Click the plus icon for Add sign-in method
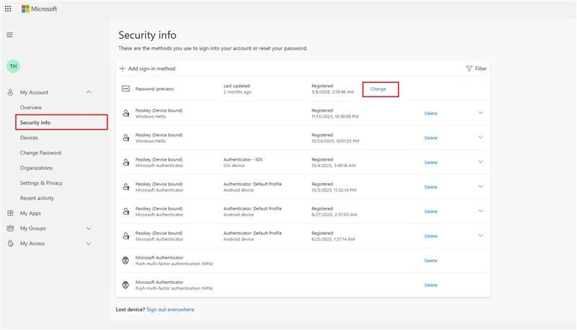577x330 pixels. point(122,68)
